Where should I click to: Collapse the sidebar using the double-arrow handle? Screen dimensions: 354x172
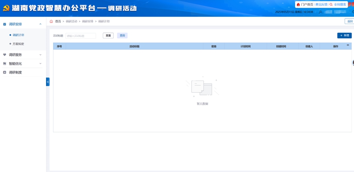48,82
